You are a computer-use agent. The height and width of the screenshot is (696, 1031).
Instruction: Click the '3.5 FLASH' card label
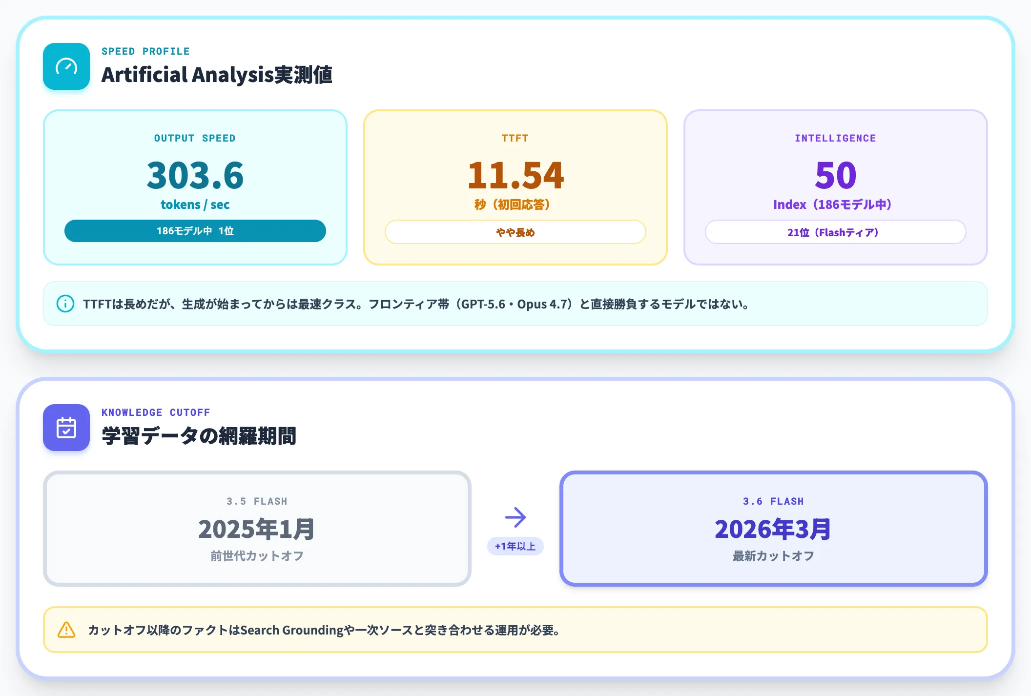pos(257,501)
